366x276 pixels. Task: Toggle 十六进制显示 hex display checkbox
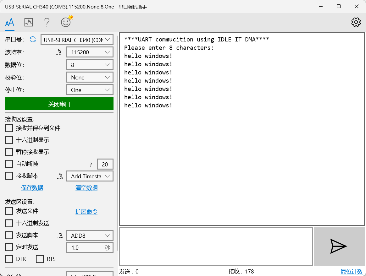pyautogui.click(x=9, y=140)
